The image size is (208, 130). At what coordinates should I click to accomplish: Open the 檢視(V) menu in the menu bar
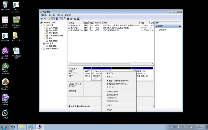[60, 15]
